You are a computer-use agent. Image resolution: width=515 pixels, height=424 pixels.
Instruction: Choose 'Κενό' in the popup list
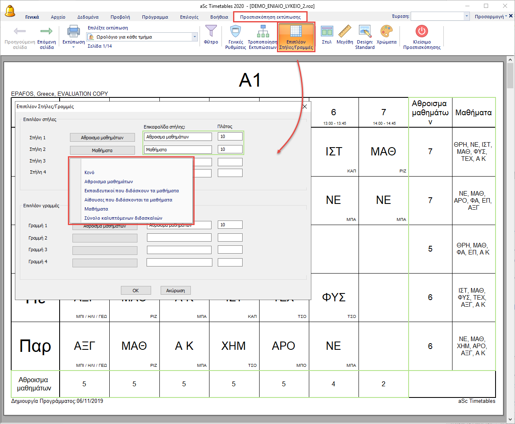pos(89,172)
